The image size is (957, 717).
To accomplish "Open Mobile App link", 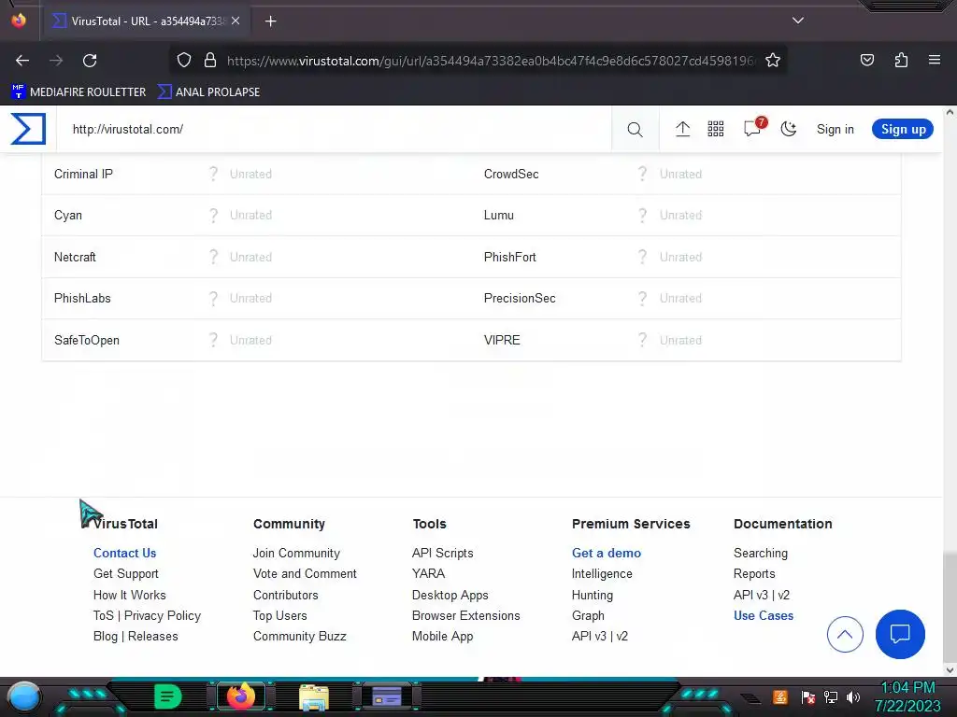I will click(442, 637).
